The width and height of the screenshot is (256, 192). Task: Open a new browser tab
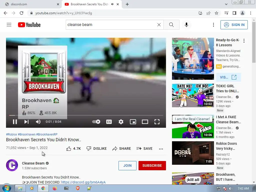pyautogui.click(x=127, y=4)
